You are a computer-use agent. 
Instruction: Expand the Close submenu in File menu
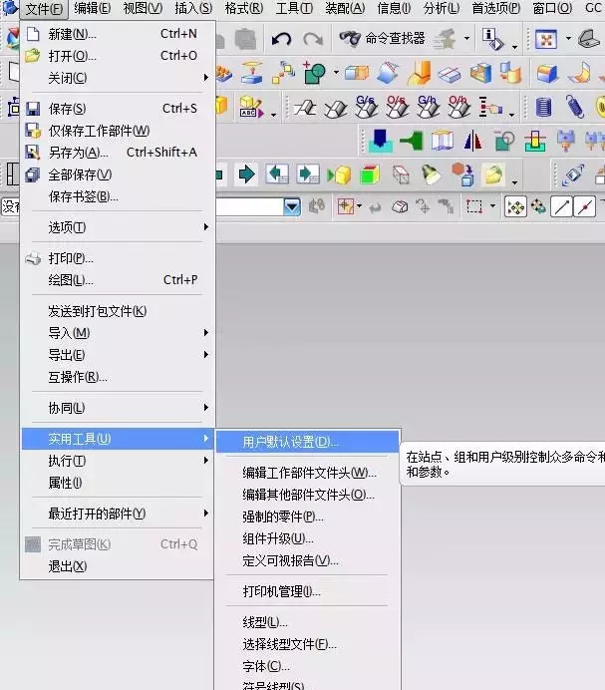206,78
